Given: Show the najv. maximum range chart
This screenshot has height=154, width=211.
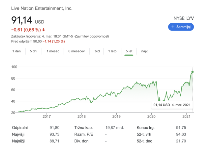Looking at the screenshot, I should 145,51.
